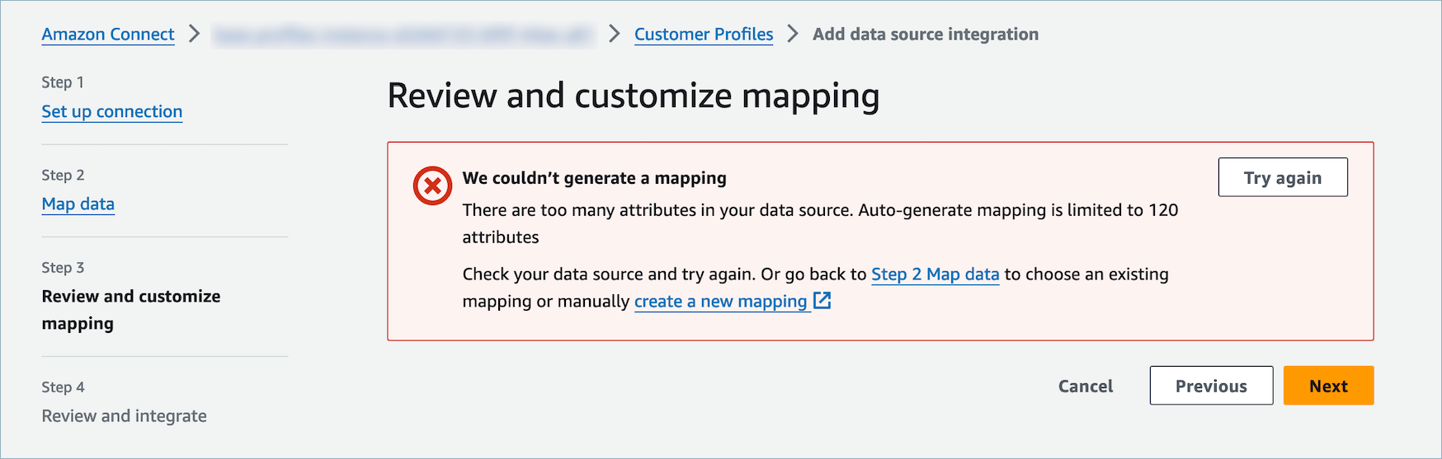
Task: Click the We couldn't generate a mapping error title
Action: (x=594, y=178)
